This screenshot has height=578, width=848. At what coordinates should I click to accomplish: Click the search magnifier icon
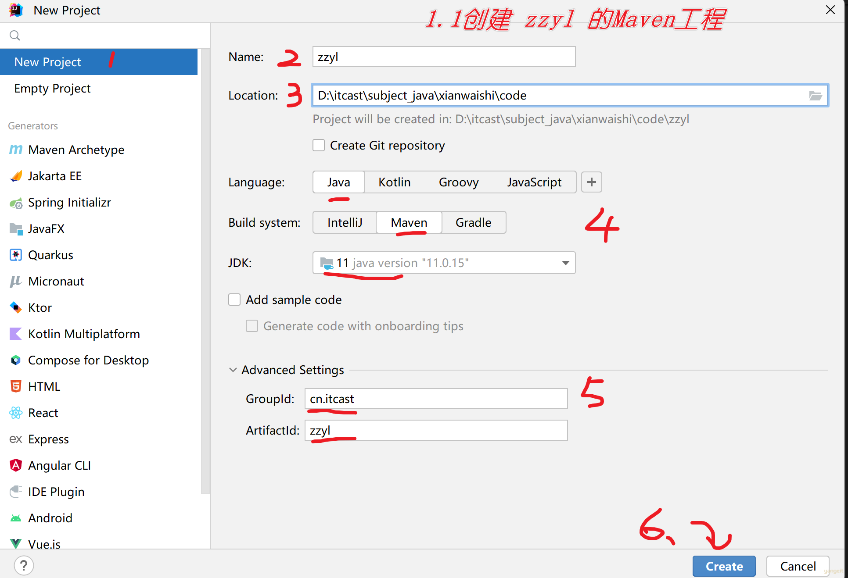click(x=15, y=36)
